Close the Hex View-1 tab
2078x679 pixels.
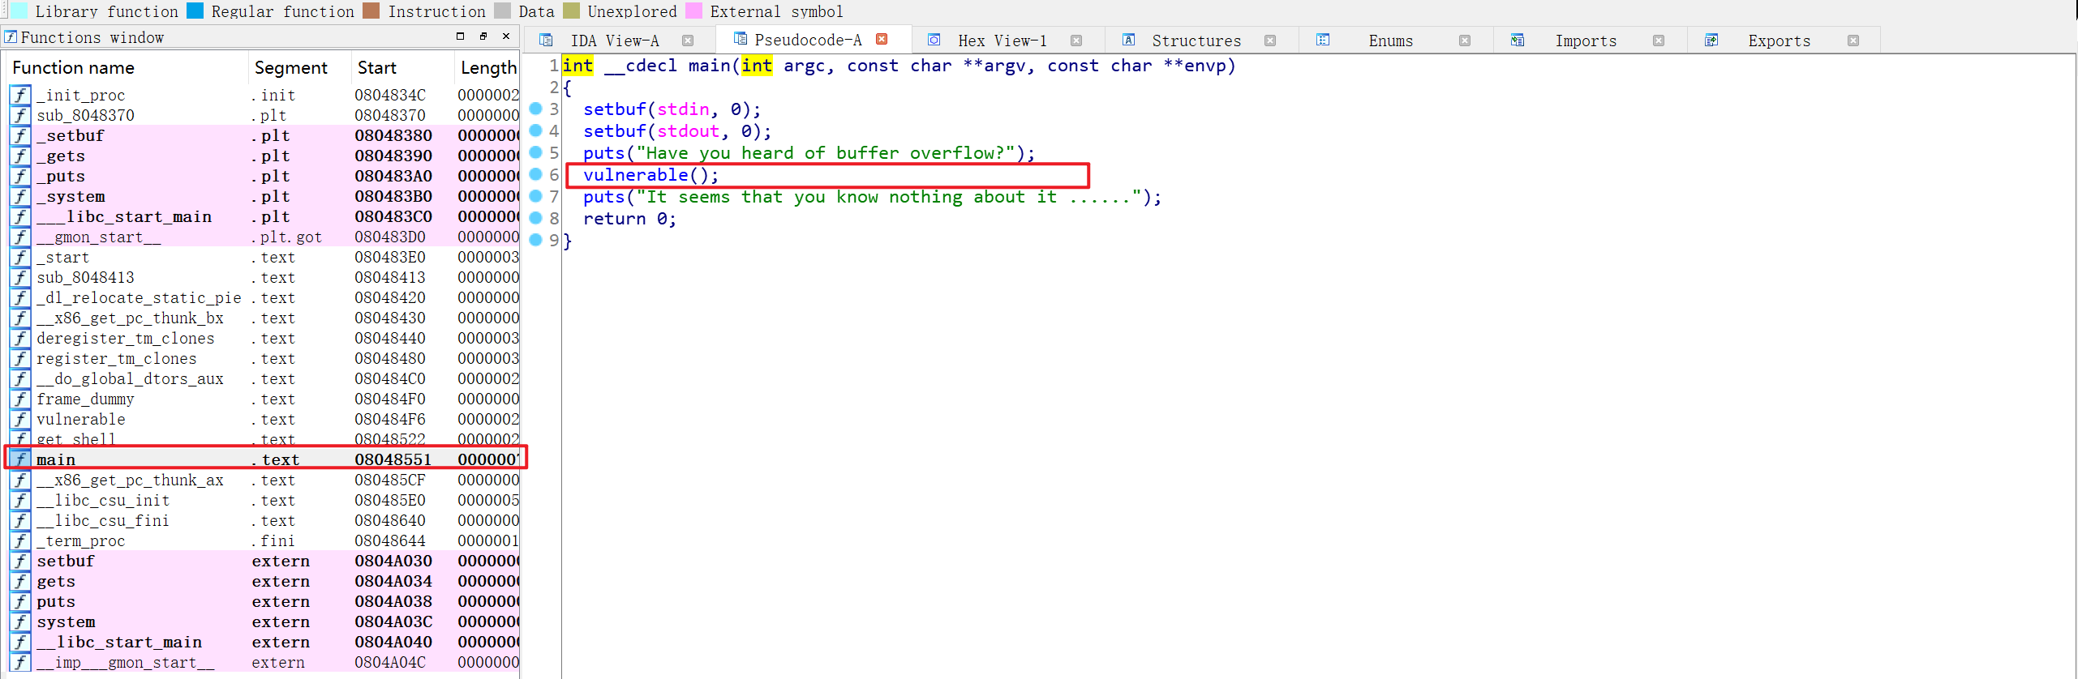[x=1076, y=41]
